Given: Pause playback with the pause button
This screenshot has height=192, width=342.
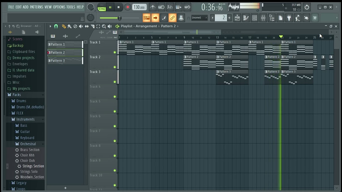Looking at the screenshot, I should [110, 7].
